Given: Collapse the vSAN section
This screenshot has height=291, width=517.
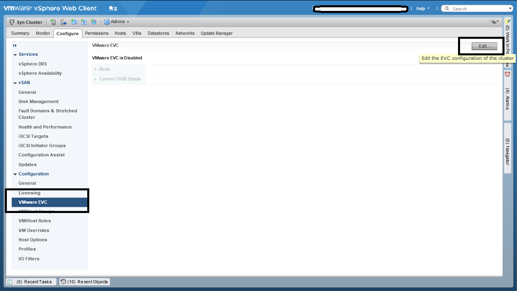Looking at the screenshot, I should (x=15, y=83).
